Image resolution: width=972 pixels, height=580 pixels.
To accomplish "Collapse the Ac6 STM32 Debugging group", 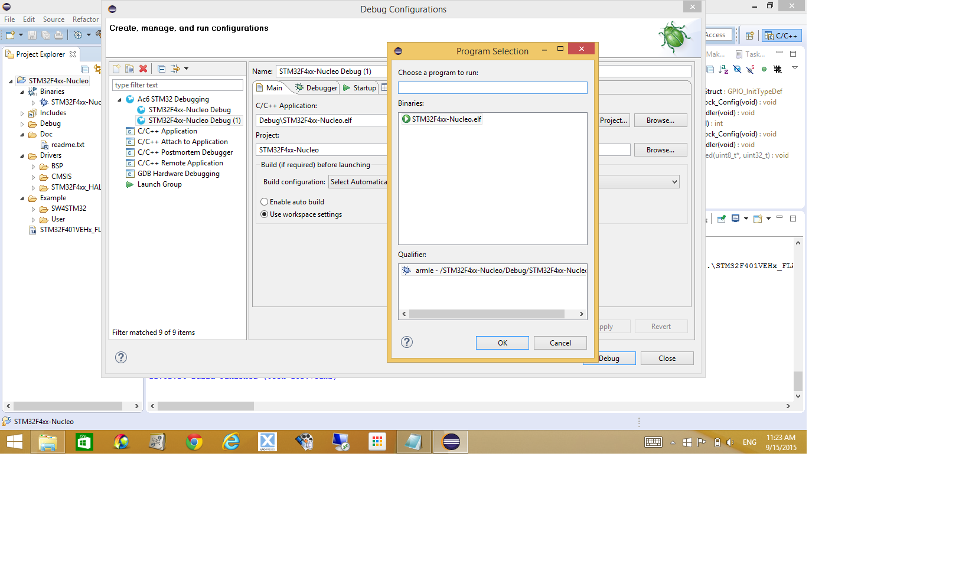I will [x=120, y=100].
